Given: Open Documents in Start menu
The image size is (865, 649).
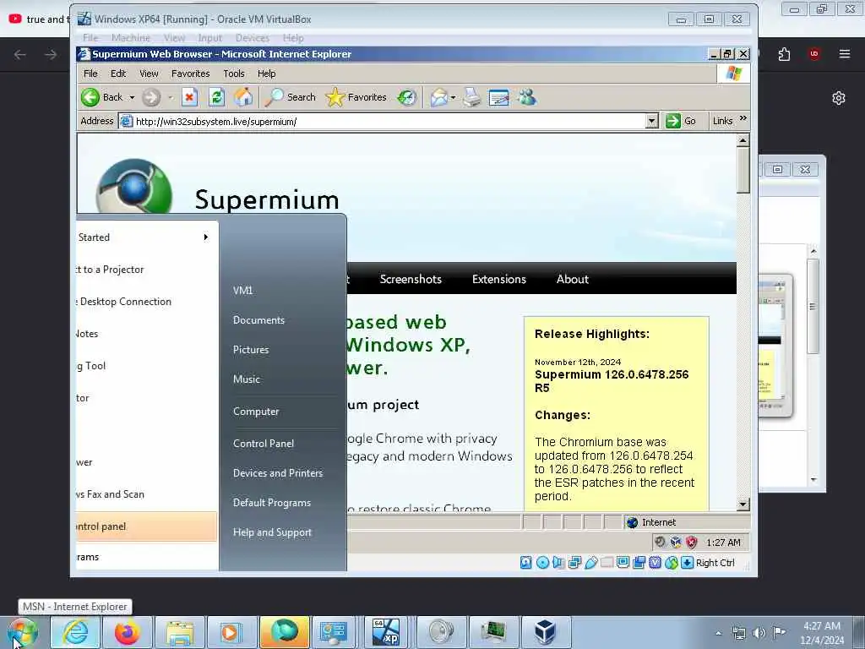Looking at the screenshot, I should click(x=258, y=320).
